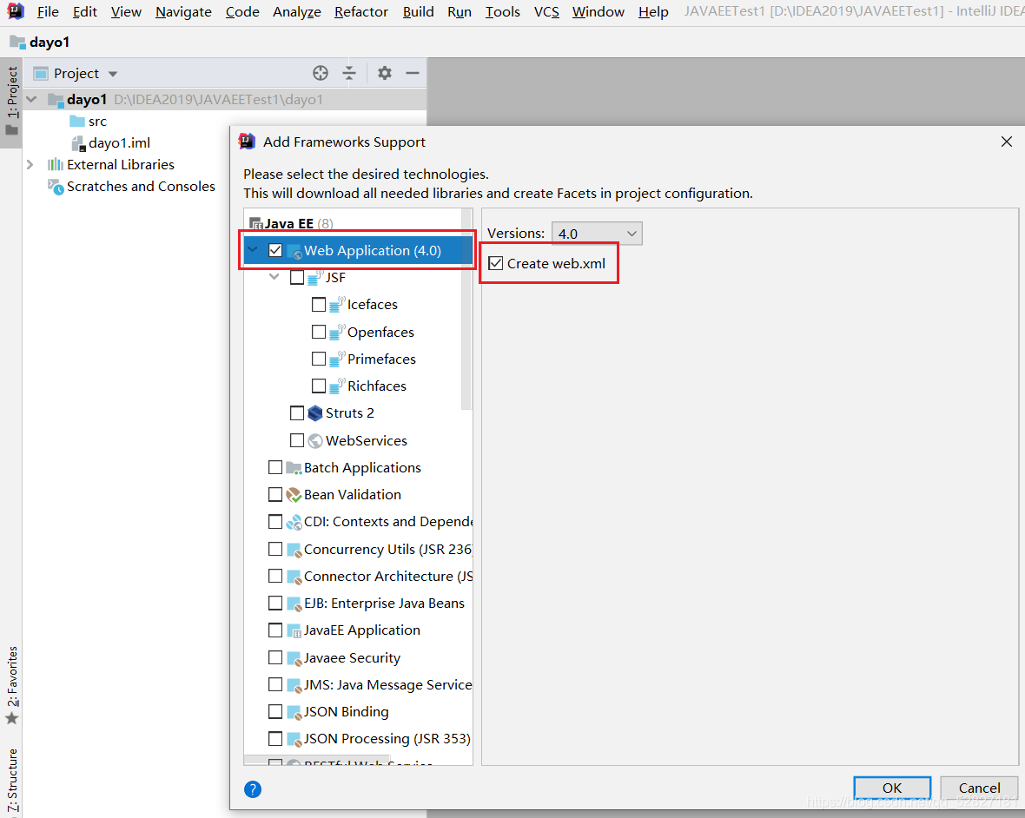Click the Bean Validation icon
The height and width of the screenshot is (818, 1025).
click(x=294, y=495)
